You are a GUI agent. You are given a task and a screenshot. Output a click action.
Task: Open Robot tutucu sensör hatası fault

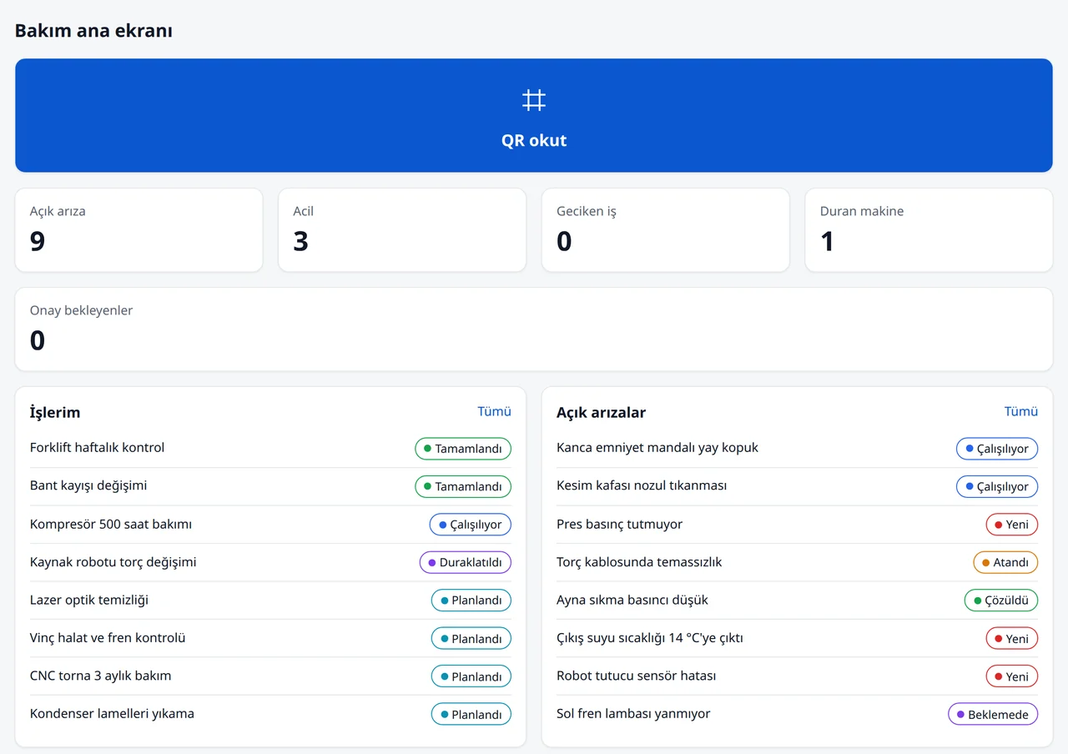pyautogui.click(x=797, y=676)
